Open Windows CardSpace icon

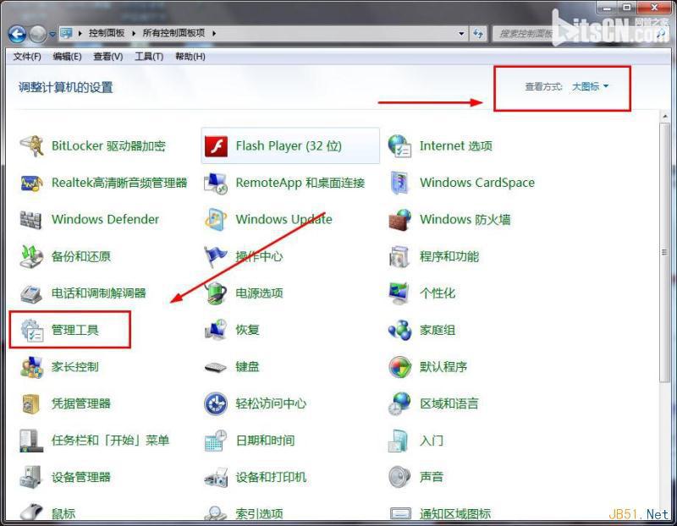(x=399, y=183)
